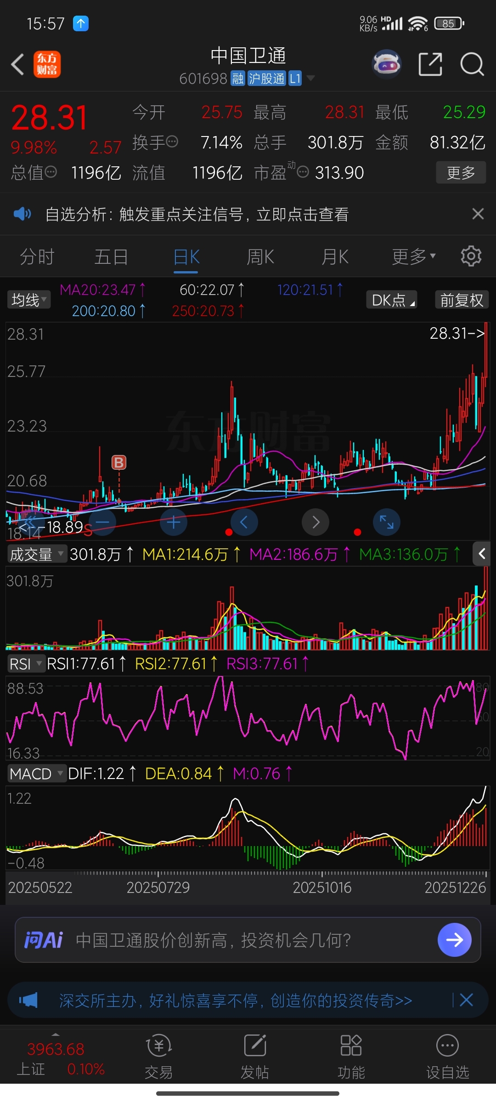The image size is (496, 1103).
Task: Tap the 中国卫通 stock title
Action: [x=248, y=56]
